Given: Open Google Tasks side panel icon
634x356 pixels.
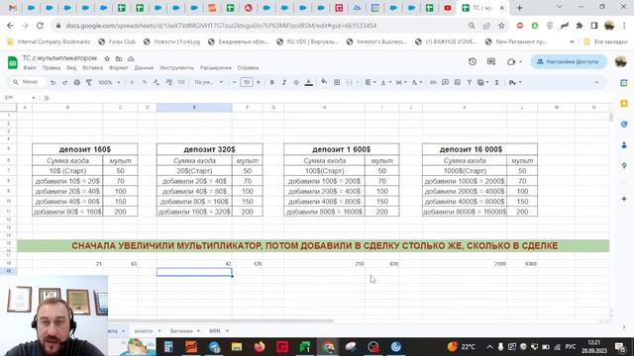Looking at the screenshot, I should click(624, 125).
